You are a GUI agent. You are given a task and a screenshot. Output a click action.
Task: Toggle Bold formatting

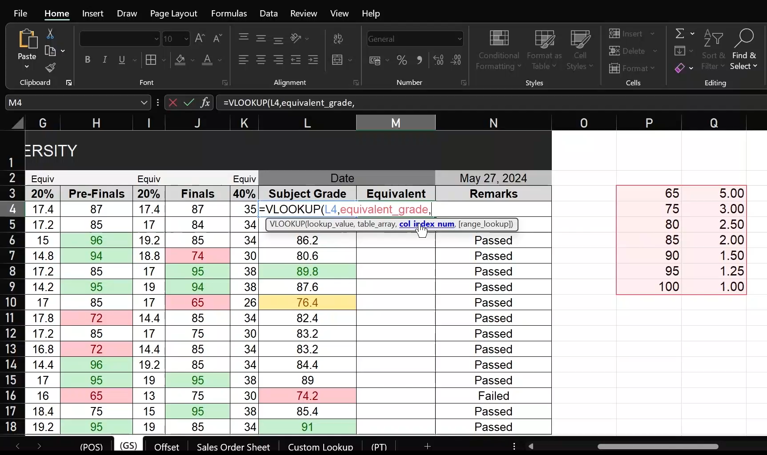coord(88,60)
